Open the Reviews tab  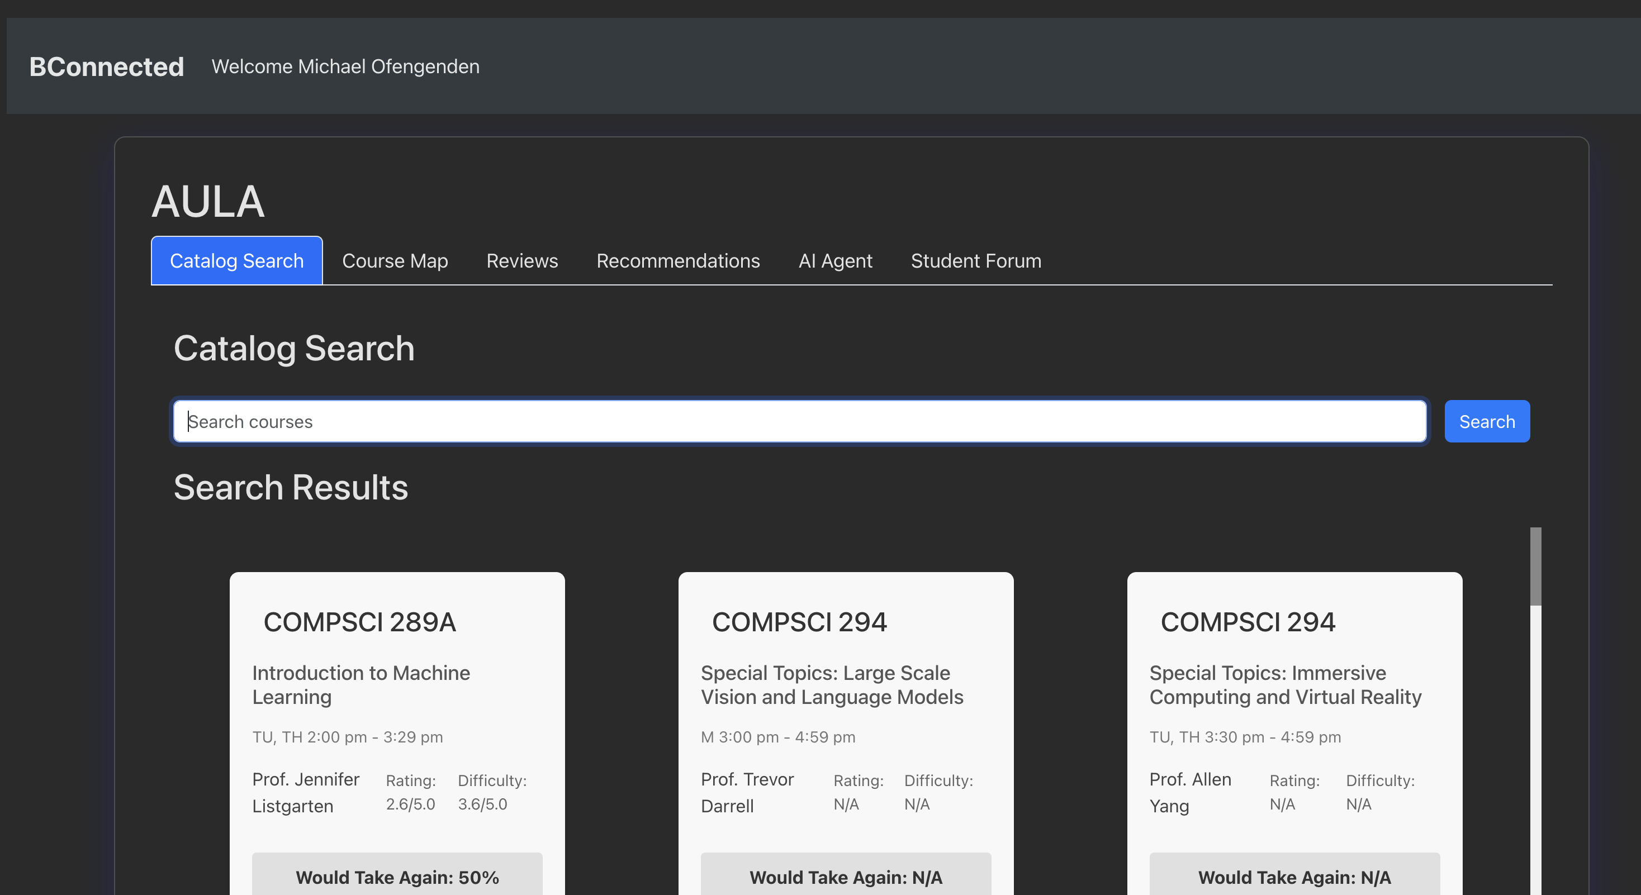click(x=521, y=260)
